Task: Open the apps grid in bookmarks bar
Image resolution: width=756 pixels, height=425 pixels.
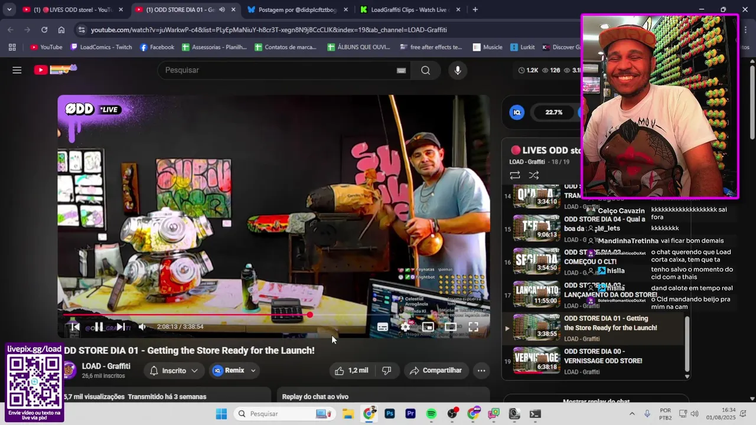Action: coord(12,47)
